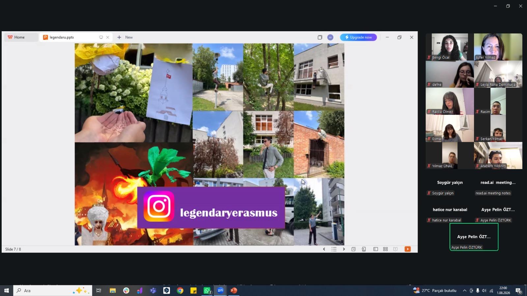The image size is (527, 296).
Task: Click the presentation mode icon on legendaru.pptx tab
Action: coord(101,37)
